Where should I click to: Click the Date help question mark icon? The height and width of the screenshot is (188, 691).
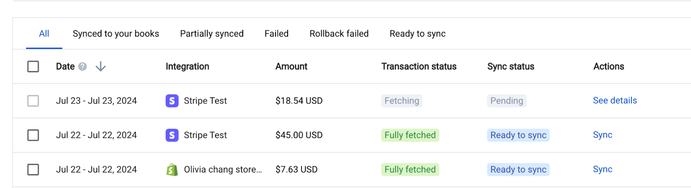coord(82,66)
